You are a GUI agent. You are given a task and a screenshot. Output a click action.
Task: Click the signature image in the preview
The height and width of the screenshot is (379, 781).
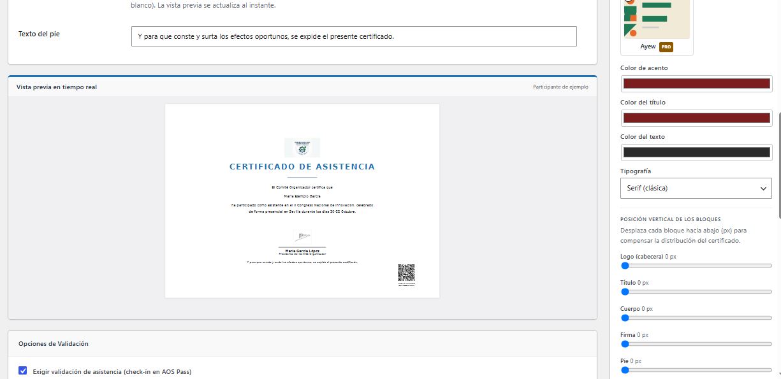pos(302,238)
